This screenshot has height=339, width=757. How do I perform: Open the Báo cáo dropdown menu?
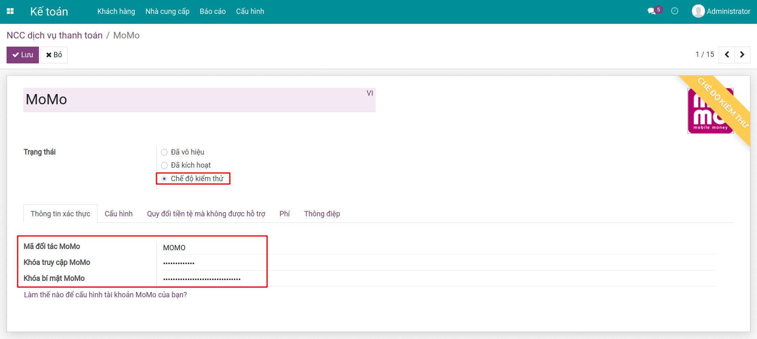coord(213,11)
